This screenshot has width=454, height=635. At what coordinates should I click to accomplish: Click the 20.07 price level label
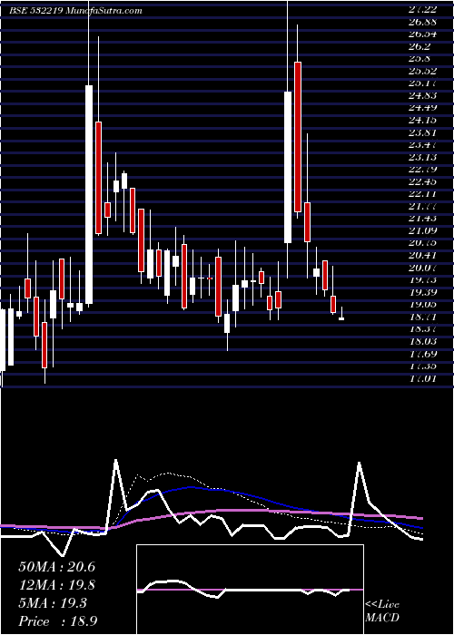[422, 268]
